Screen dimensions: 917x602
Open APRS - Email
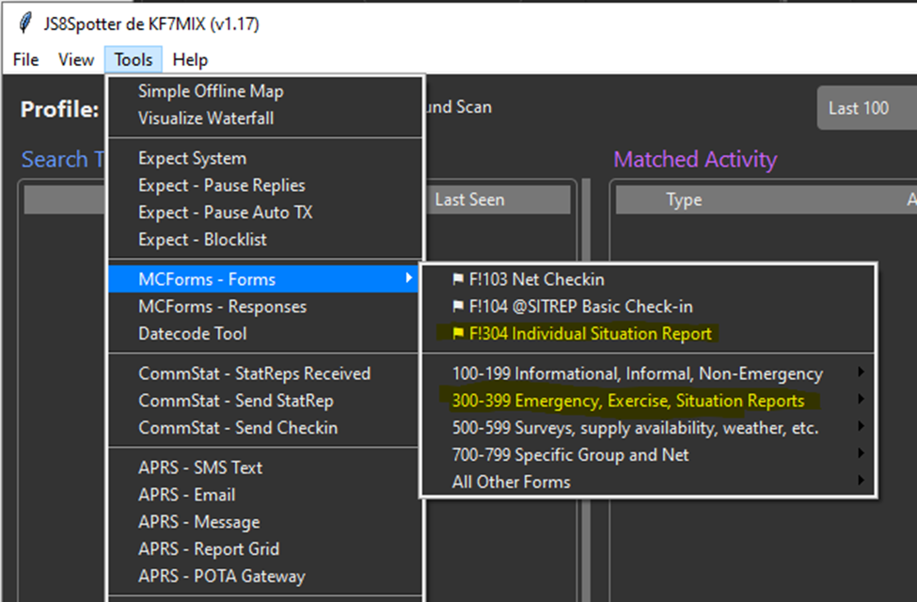coord(265,495)
